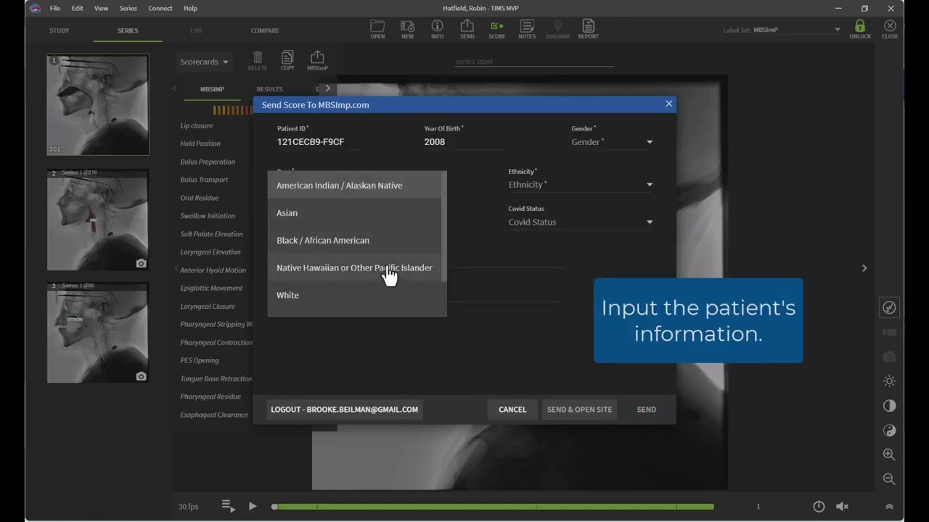Edit the Patient ID field
929x522 pixels.
pos(317,142)
